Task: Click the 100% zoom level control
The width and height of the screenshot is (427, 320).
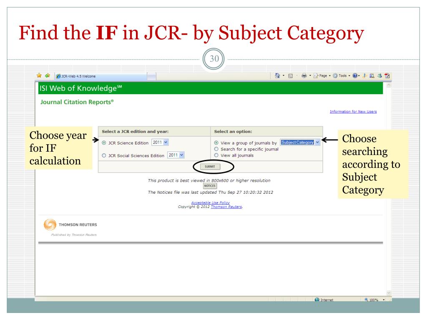Action: 372,300
